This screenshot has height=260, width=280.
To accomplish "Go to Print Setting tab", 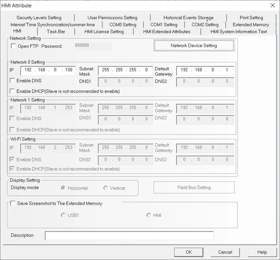I will click(251, 18).
